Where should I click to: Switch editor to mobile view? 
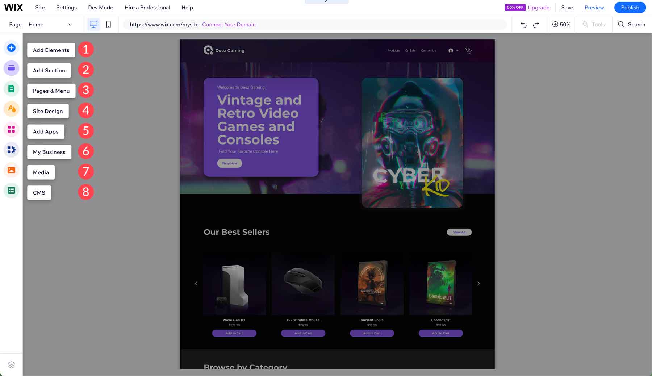108,24
